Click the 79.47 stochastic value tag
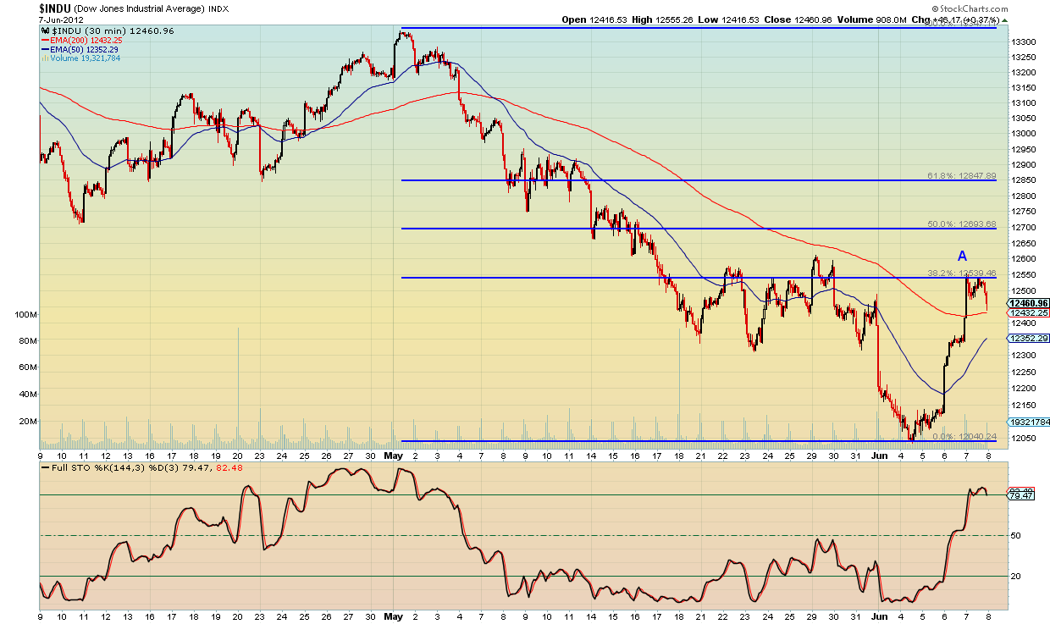 tap(1020, 496)
